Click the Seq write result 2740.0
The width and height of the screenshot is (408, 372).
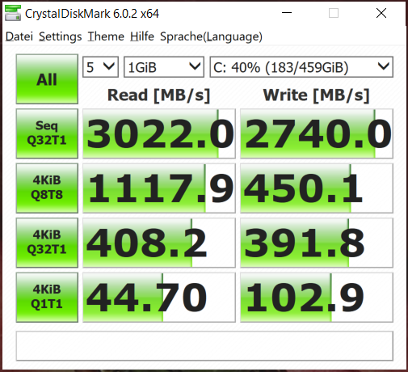[x=317, y=133]
